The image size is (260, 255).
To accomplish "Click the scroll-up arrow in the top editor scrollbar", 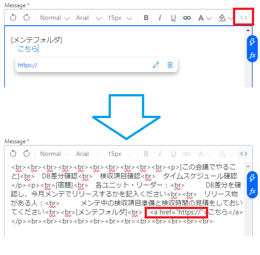I will coord(248,30).
